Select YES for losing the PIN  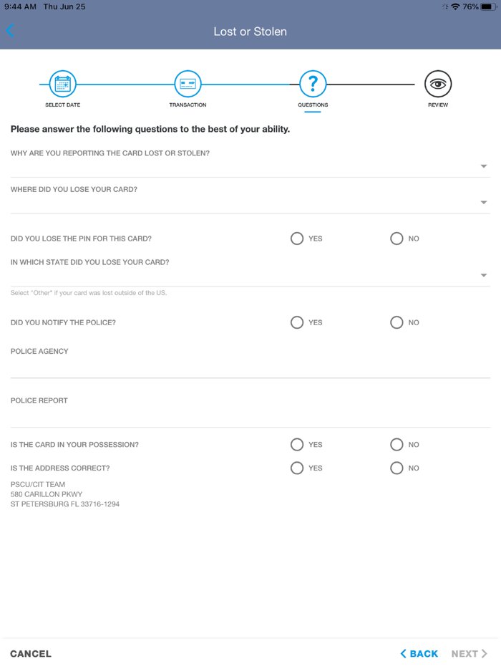pyautogui.click(x=296, y=238)
